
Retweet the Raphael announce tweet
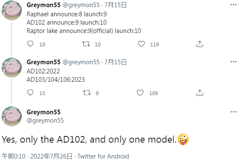point(86,44)
